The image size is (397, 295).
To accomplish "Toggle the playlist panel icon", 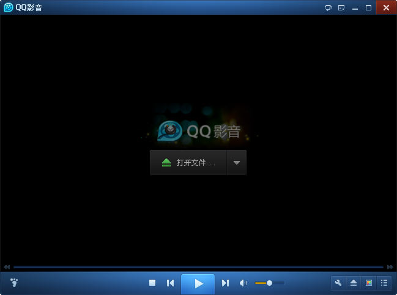I will [x=384, y=283].
